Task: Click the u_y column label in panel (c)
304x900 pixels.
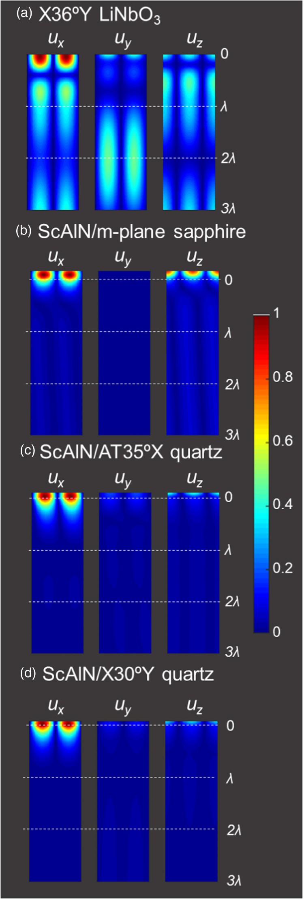Action: click(x=123, y=480)
